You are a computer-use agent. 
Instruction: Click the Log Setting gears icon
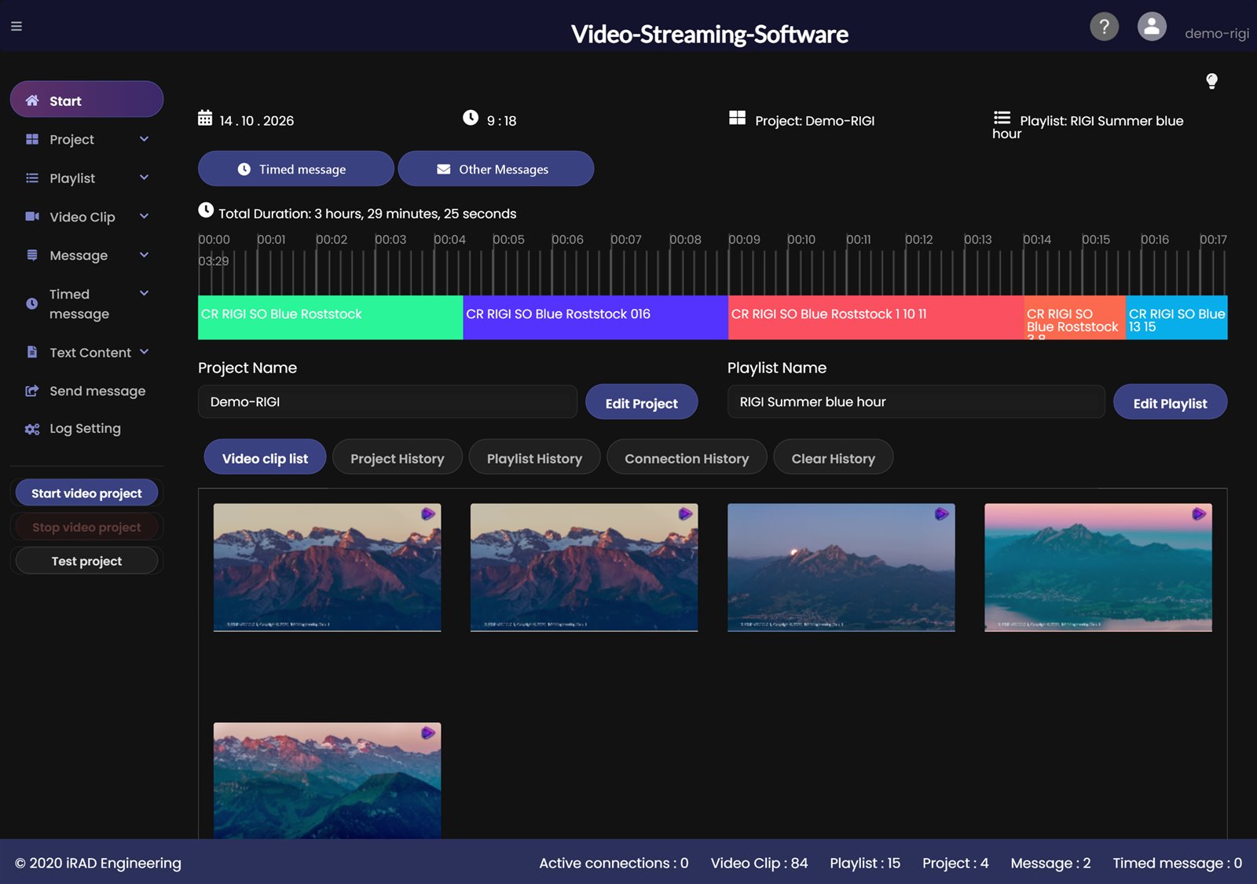[x=32, y=429]
